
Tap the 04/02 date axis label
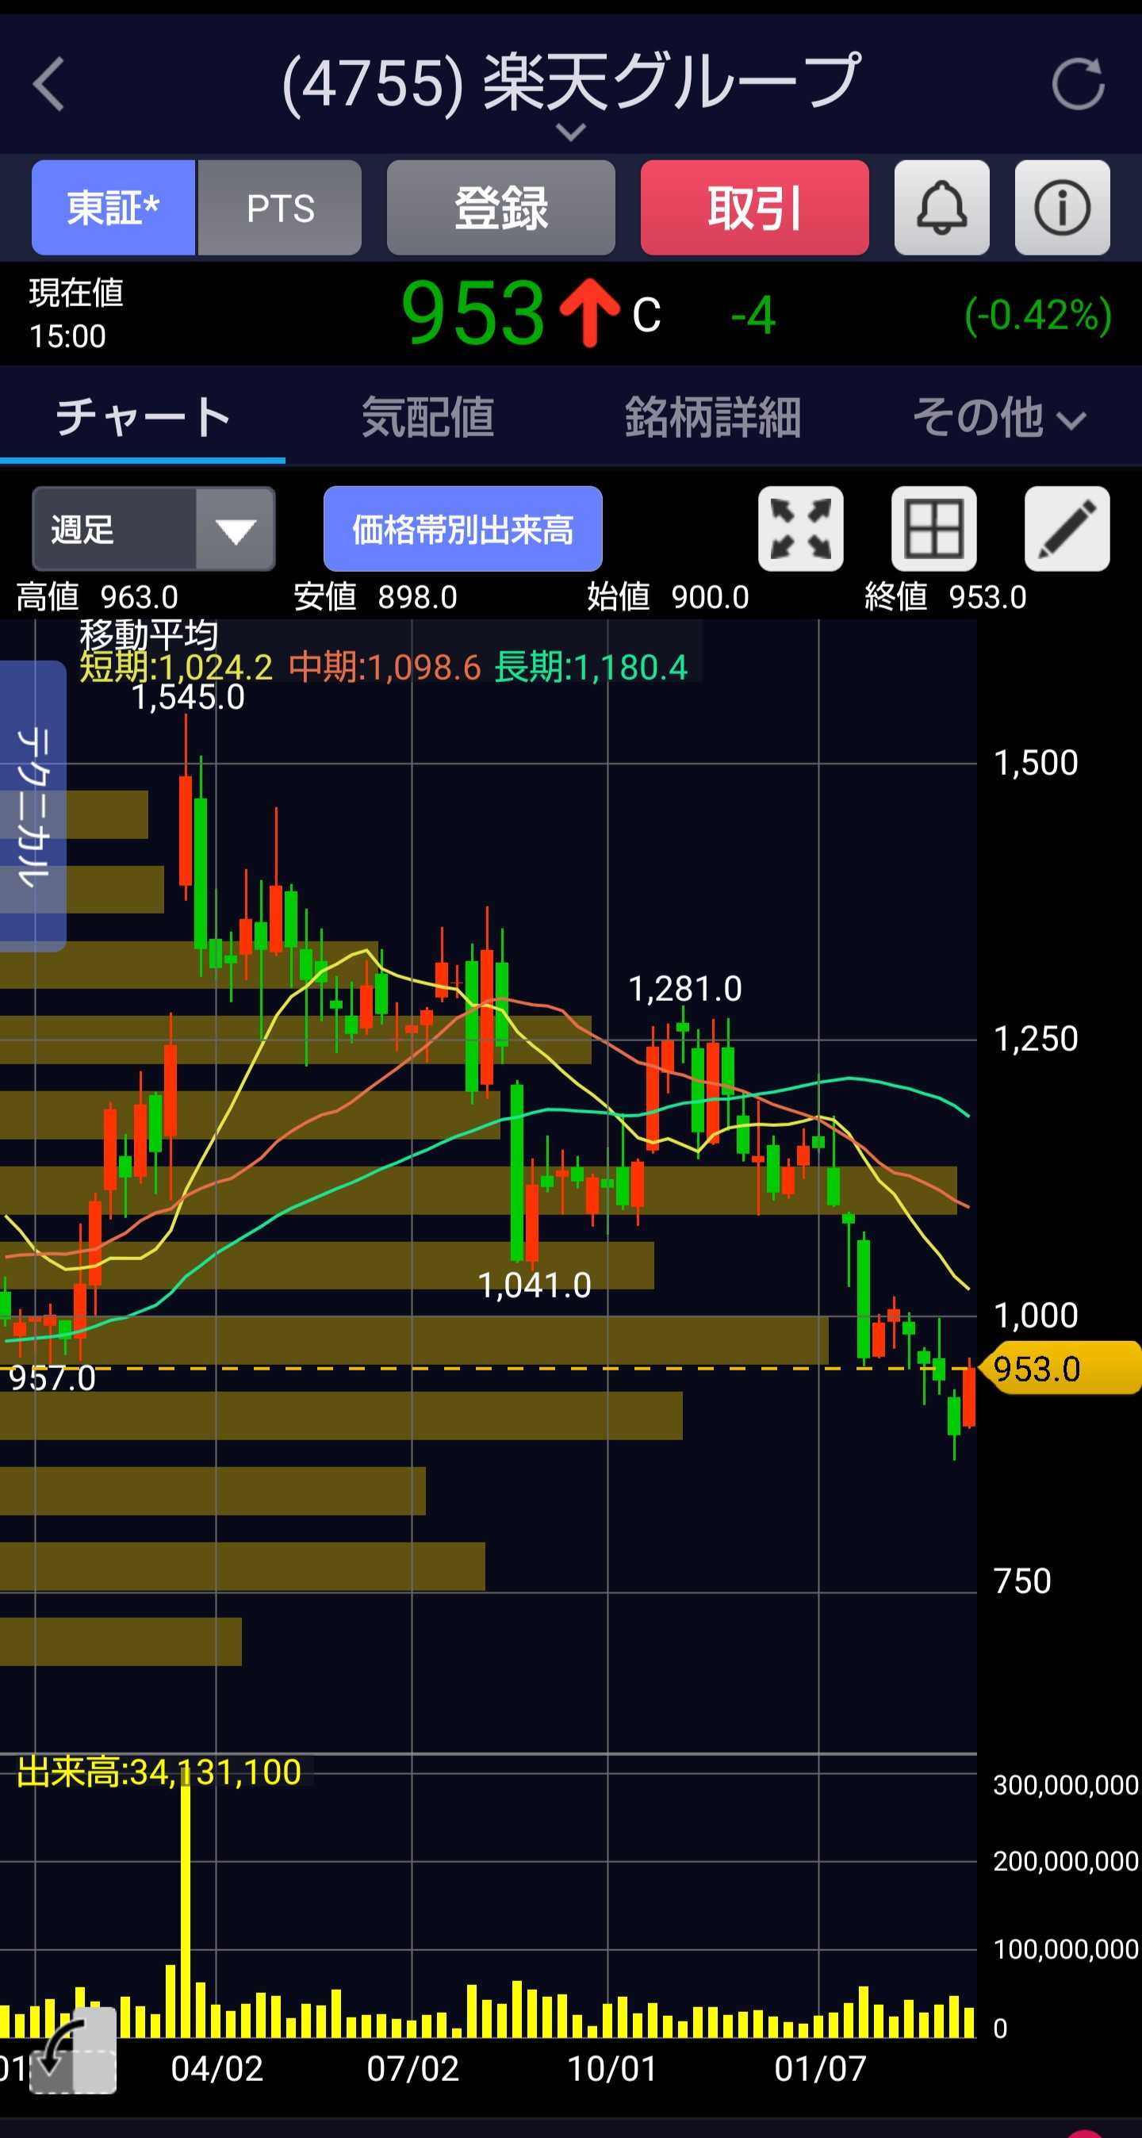[x=217, y=2069]
